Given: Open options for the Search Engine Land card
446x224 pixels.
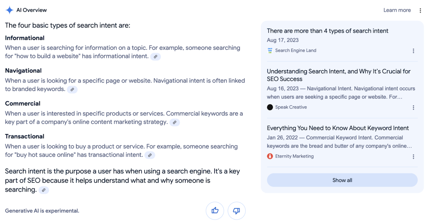Looking at the screenshot, I should pos(413,51).
